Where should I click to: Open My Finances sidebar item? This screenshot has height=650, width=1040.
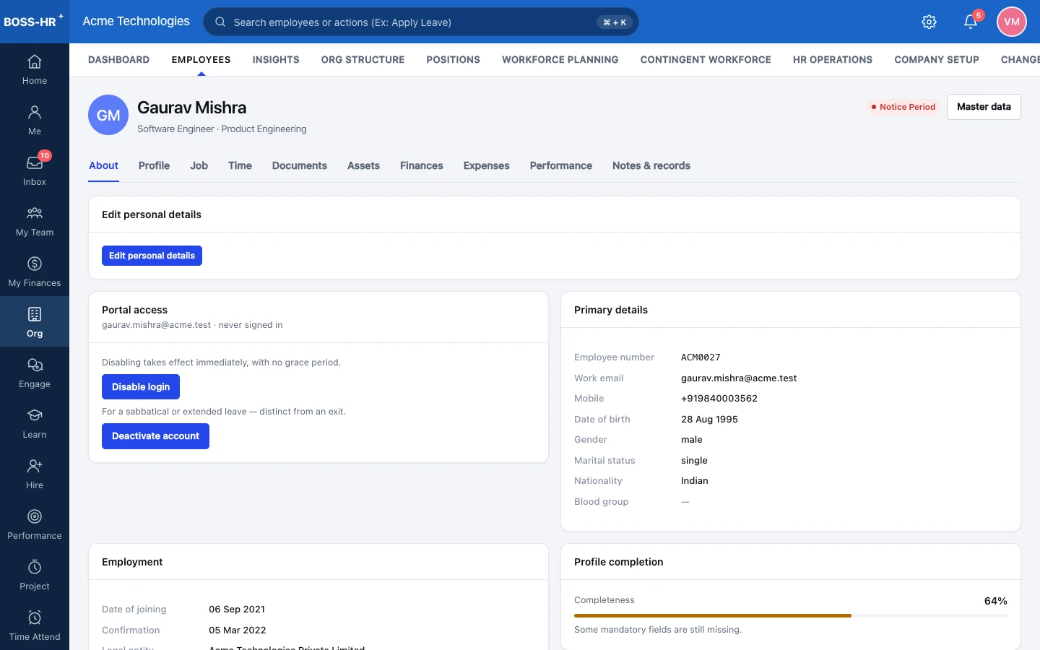[35, 272]
